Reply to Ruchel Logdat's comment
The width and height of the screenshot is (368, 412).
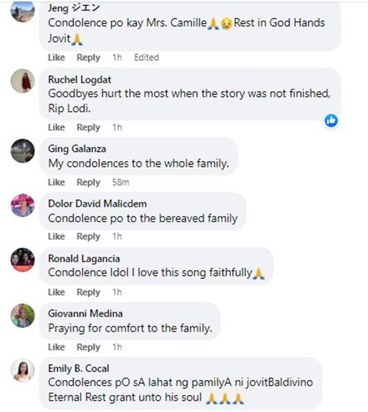[x=88, y=127]
